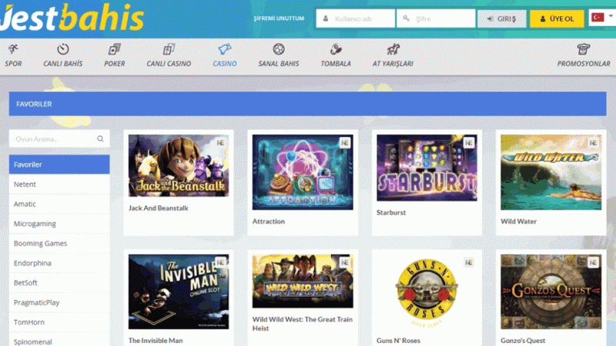
Task: Click the Canlı Casino cards icon
Action: (x=169, y=49)
